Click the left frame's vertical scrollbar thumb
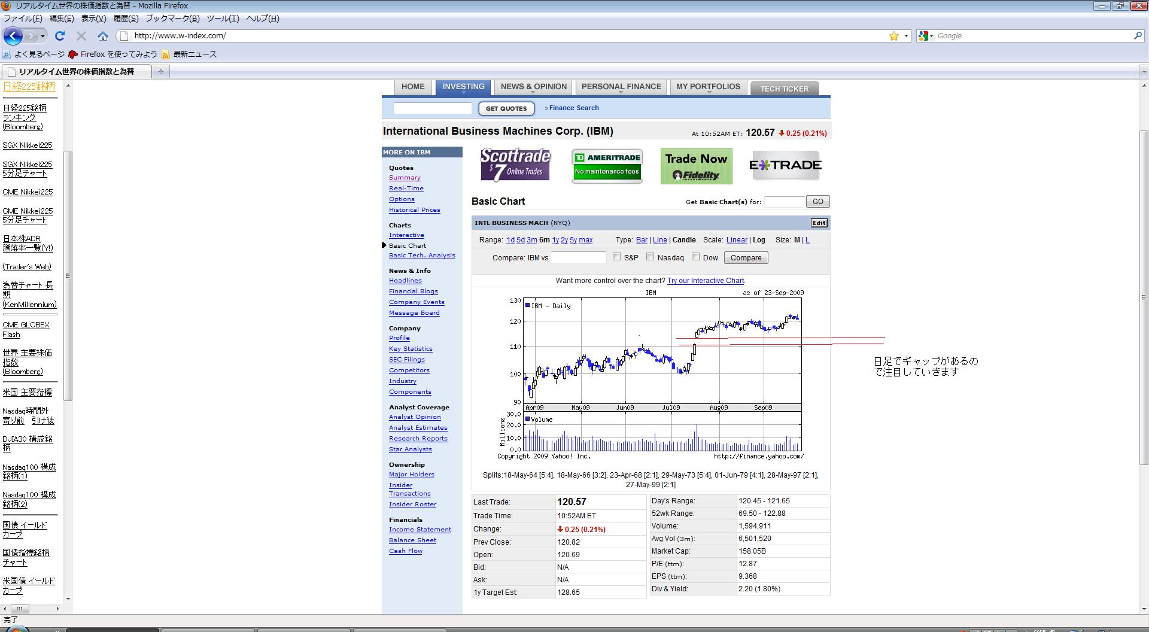This screenshot has width=1149, height=632. coord(68,275)
